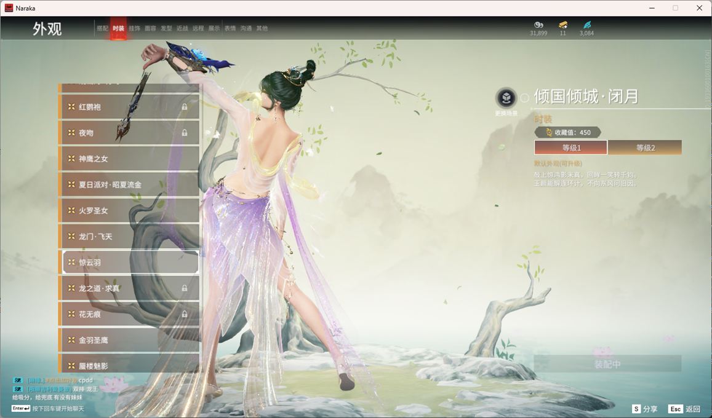712x418 pixels.
Task: Select the 夜吻 outfit
Action: [x=129, y=133]
